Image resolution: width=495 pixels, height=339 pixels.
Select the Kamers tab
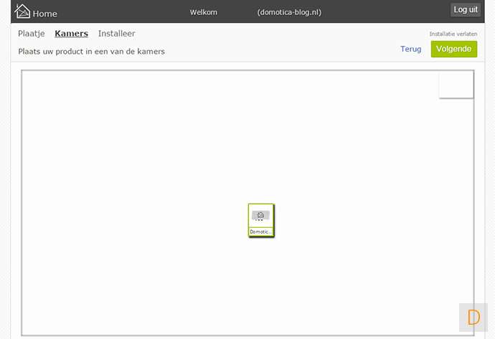pyautogui.click(x=71, y=34)
